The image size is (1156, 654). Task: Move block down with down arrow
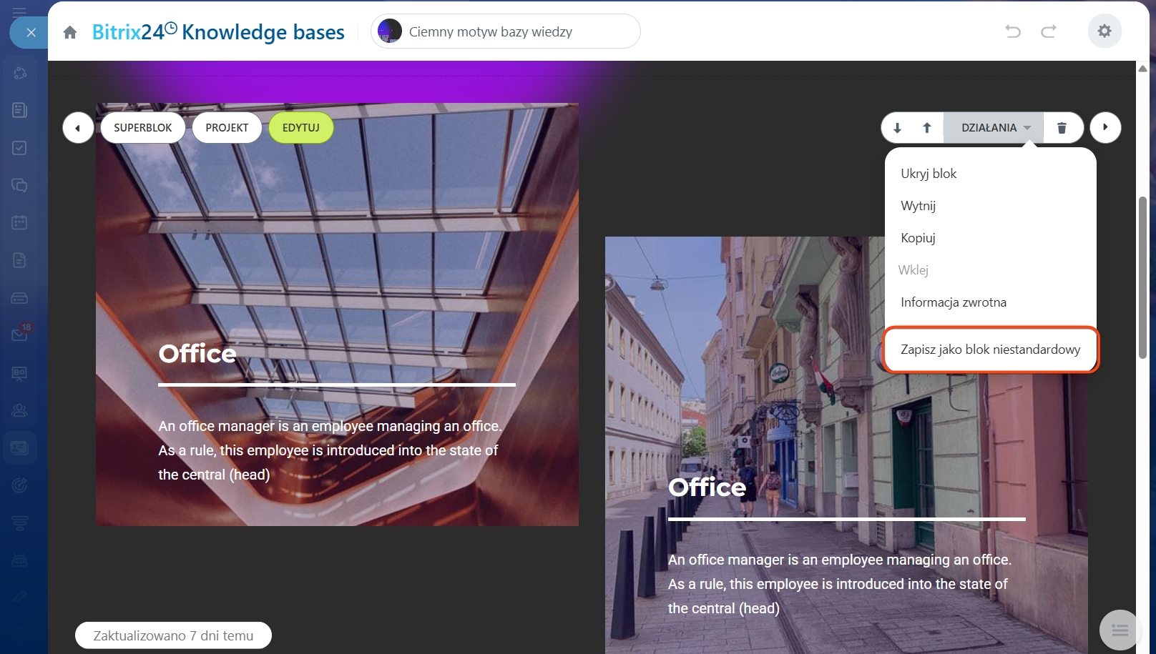(x=897, y=128)
